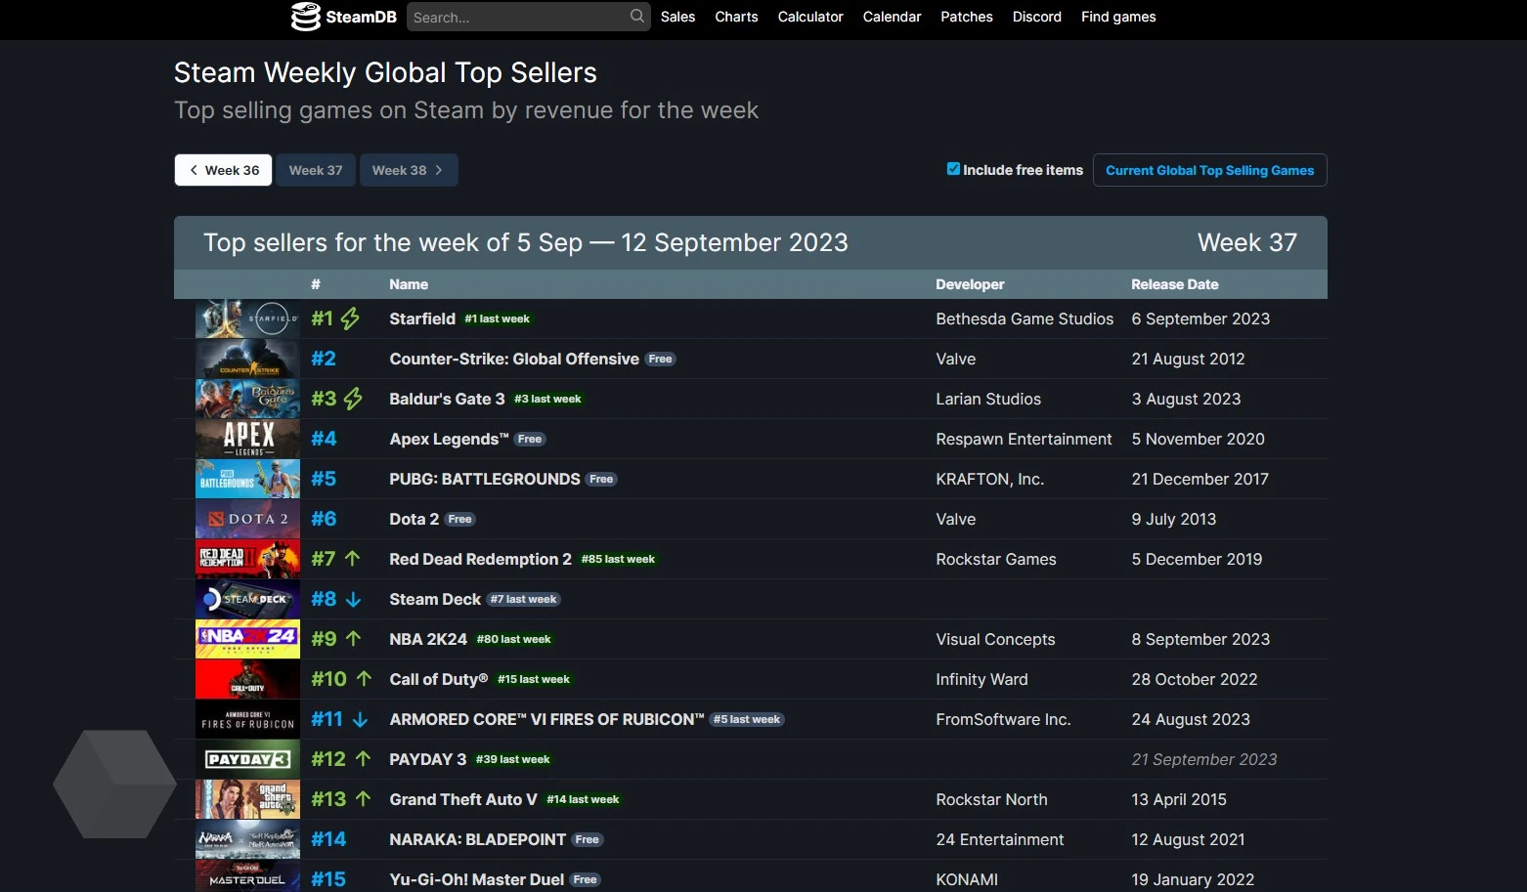Screen dimensions: 1527x892
Task: Click the blue down arrow beside #11
Action: click(x=360, y=719)
